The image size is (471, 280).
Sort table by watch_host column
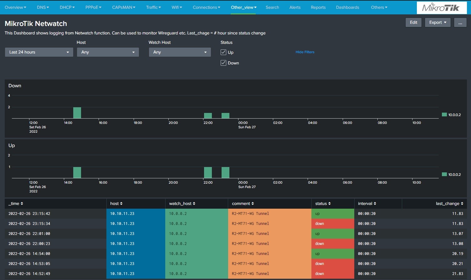[182, 204]
